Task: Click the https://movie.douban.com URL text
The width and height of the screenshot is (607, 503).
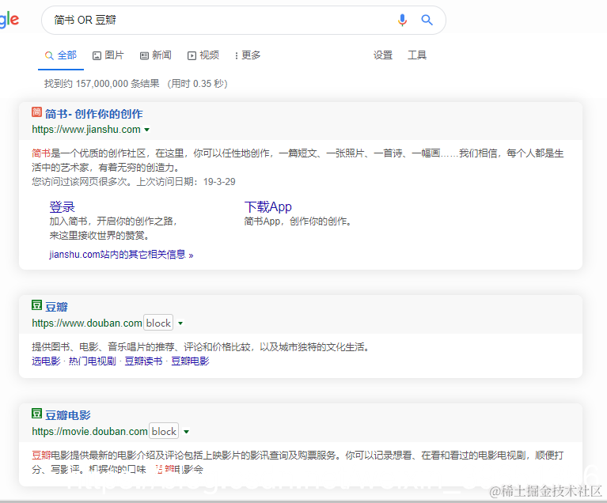Action: pyautogui.click(x=89, y=431)
